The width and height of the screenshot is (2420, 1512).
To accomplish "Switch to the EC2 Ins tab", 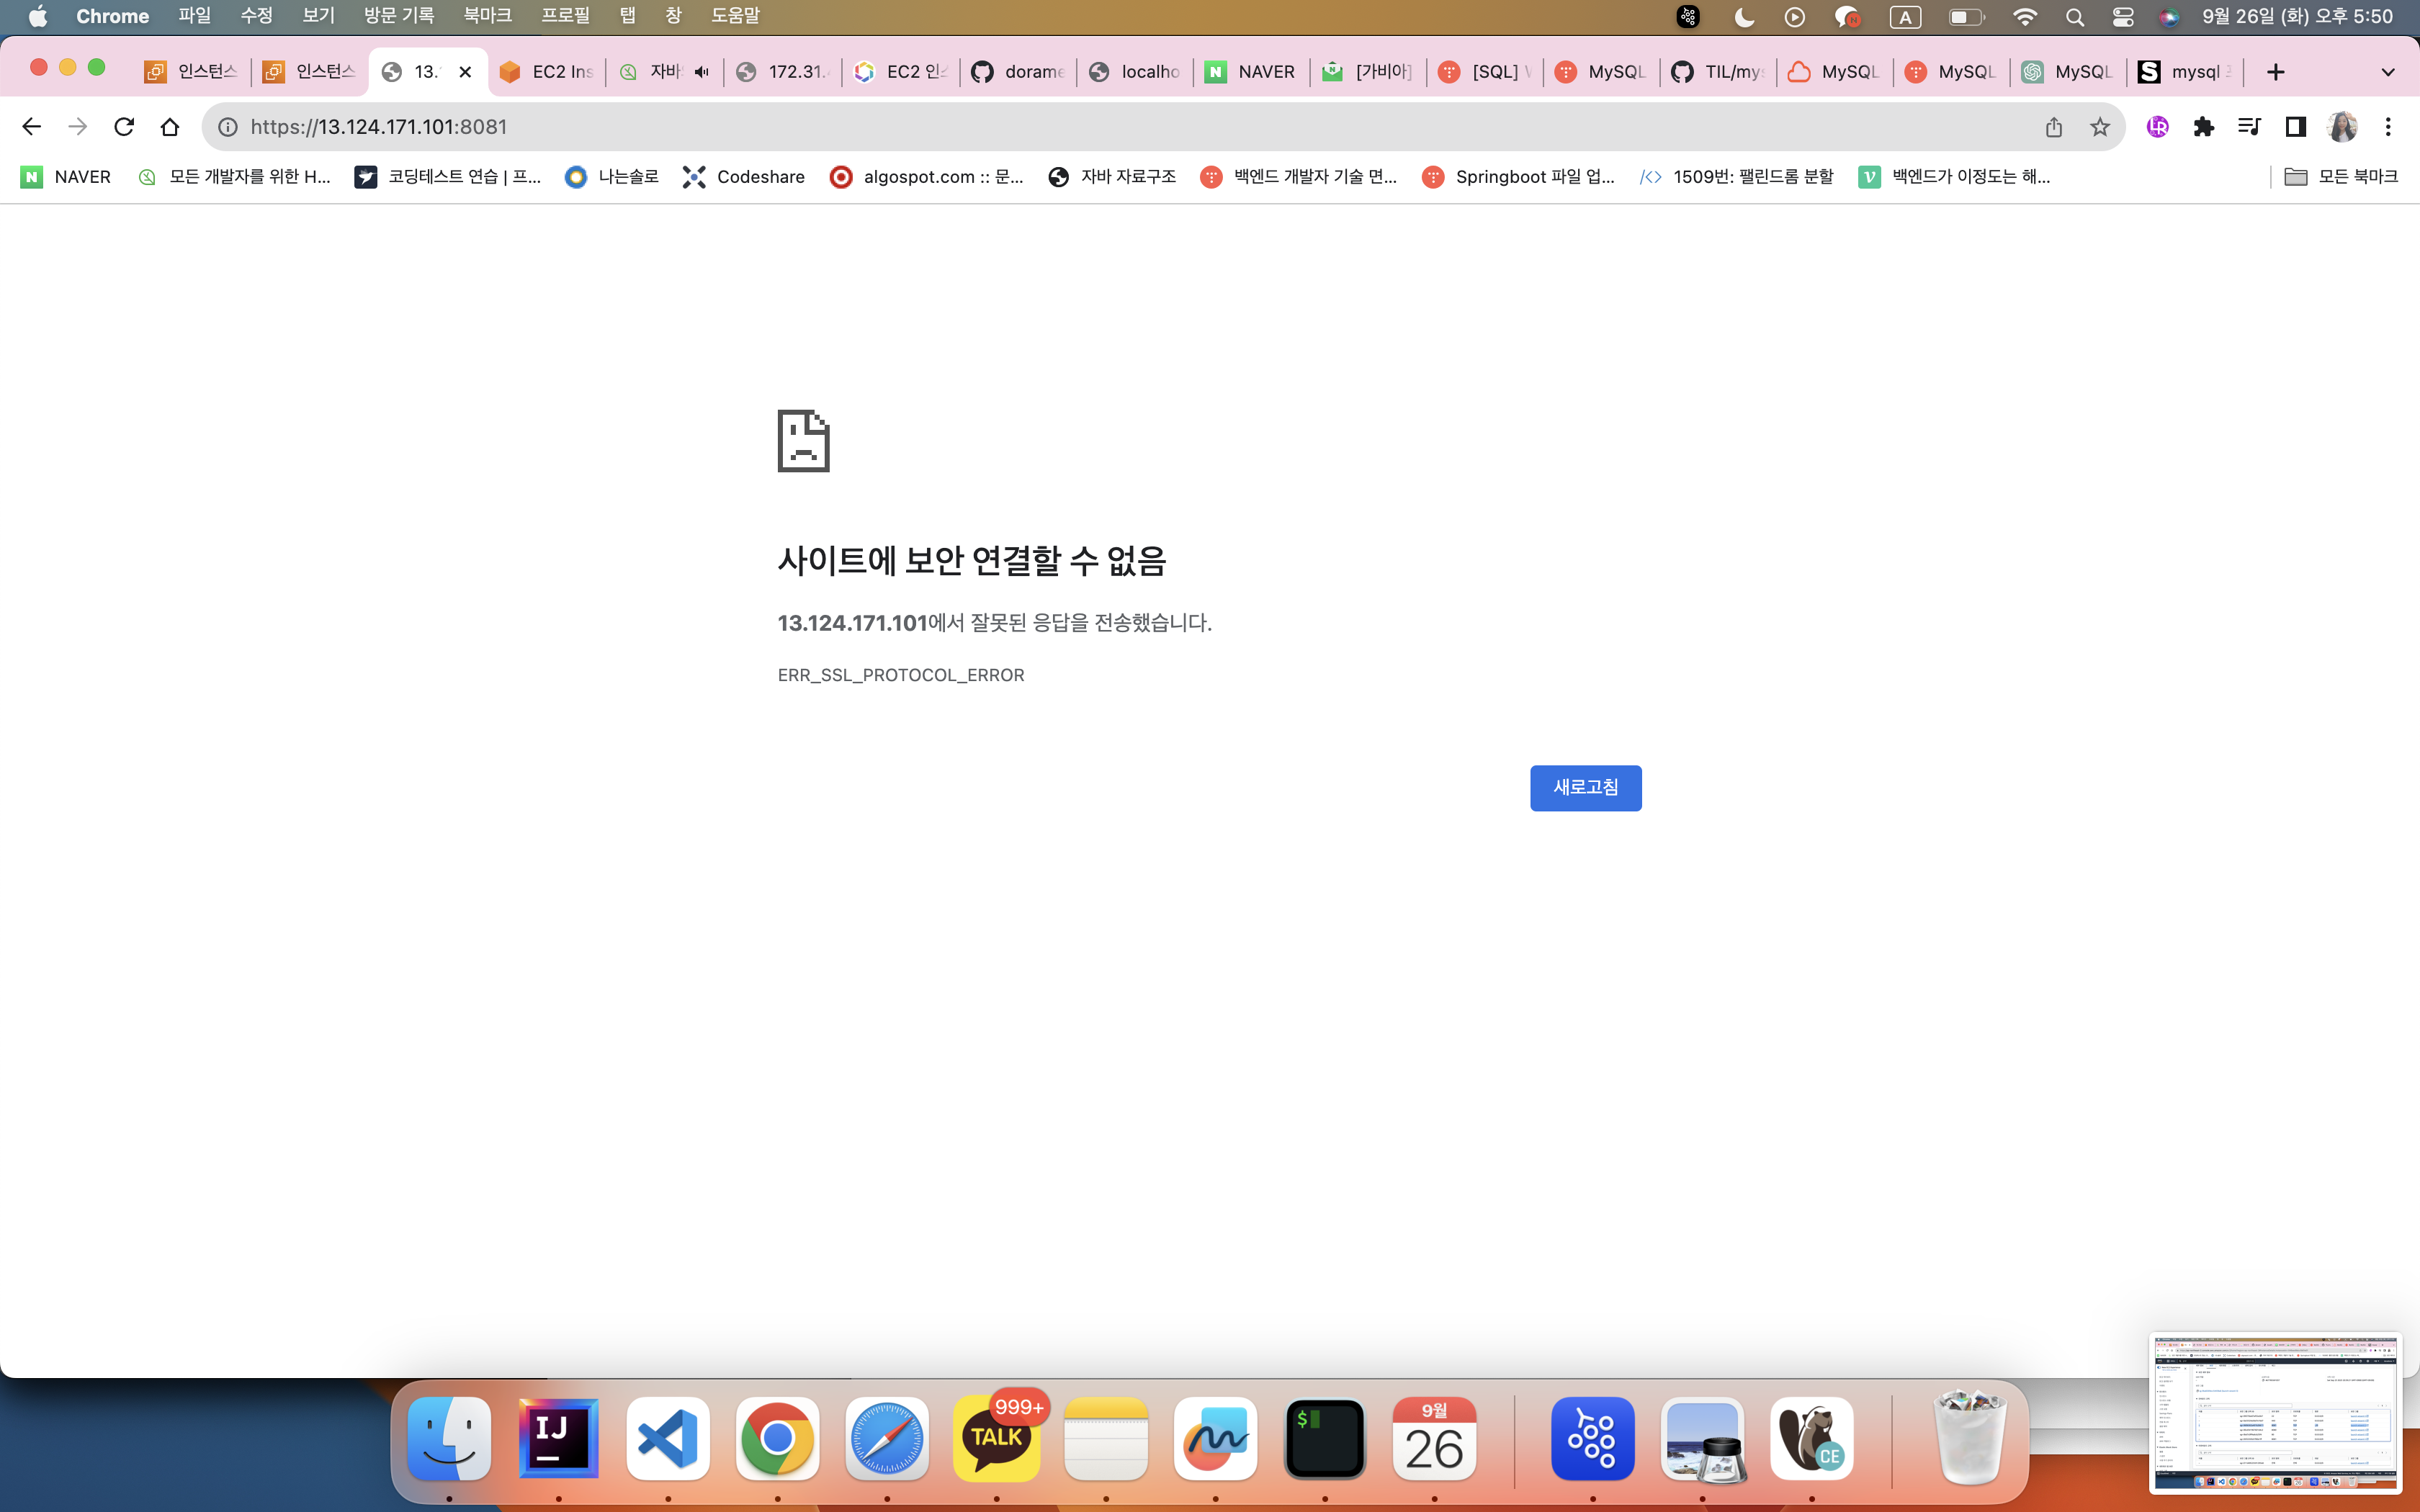I will click(547, 72).
